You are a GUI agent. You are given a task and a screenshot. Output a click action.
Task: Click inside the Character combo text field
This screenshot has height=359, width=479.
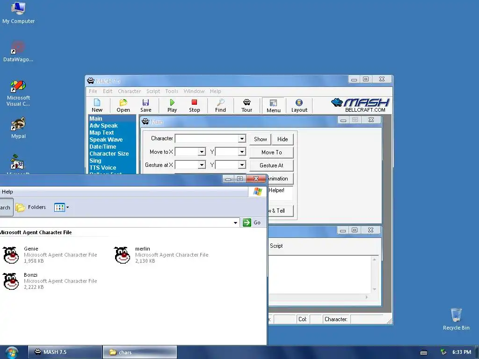point(206,138)
